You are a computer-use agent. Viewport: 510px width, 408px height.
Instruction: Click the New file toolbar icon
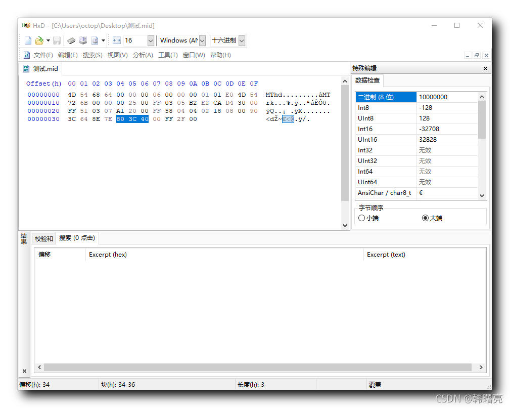28,40
